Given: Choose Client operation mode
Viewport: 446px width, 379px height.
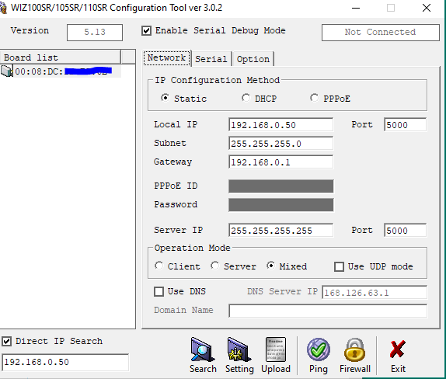Looking at the screenshot, I should (x=159, y=266).
